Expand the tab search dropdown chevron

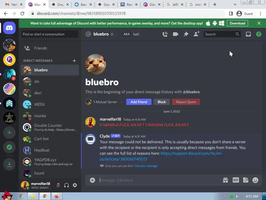pyautogui.click(x=235, y=5)
